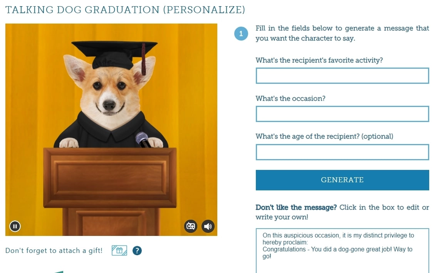Click the "What's the occasion?" label
440x273 pixels.
coord(291,98)
